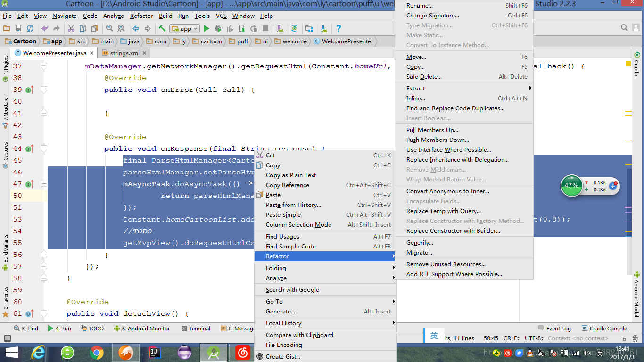Open Find with the magnifier toolbar icon
This screenshot has height=362, width=644.
pyautogui.click(x=109, y=28)
